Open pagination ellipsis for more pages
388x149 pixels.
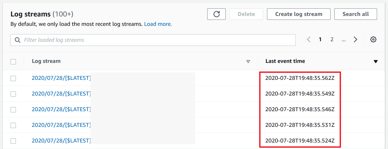pyautogui.click(x=344, y=40)
